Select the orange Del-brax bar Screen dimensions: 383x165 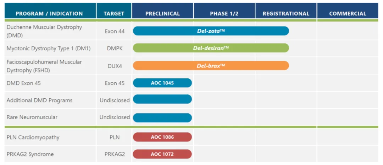[x=211, y=66]
